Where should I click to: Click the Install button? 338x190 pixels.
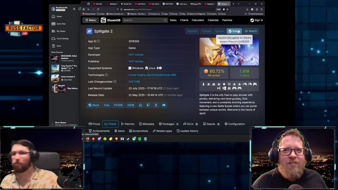coord(234,31)
